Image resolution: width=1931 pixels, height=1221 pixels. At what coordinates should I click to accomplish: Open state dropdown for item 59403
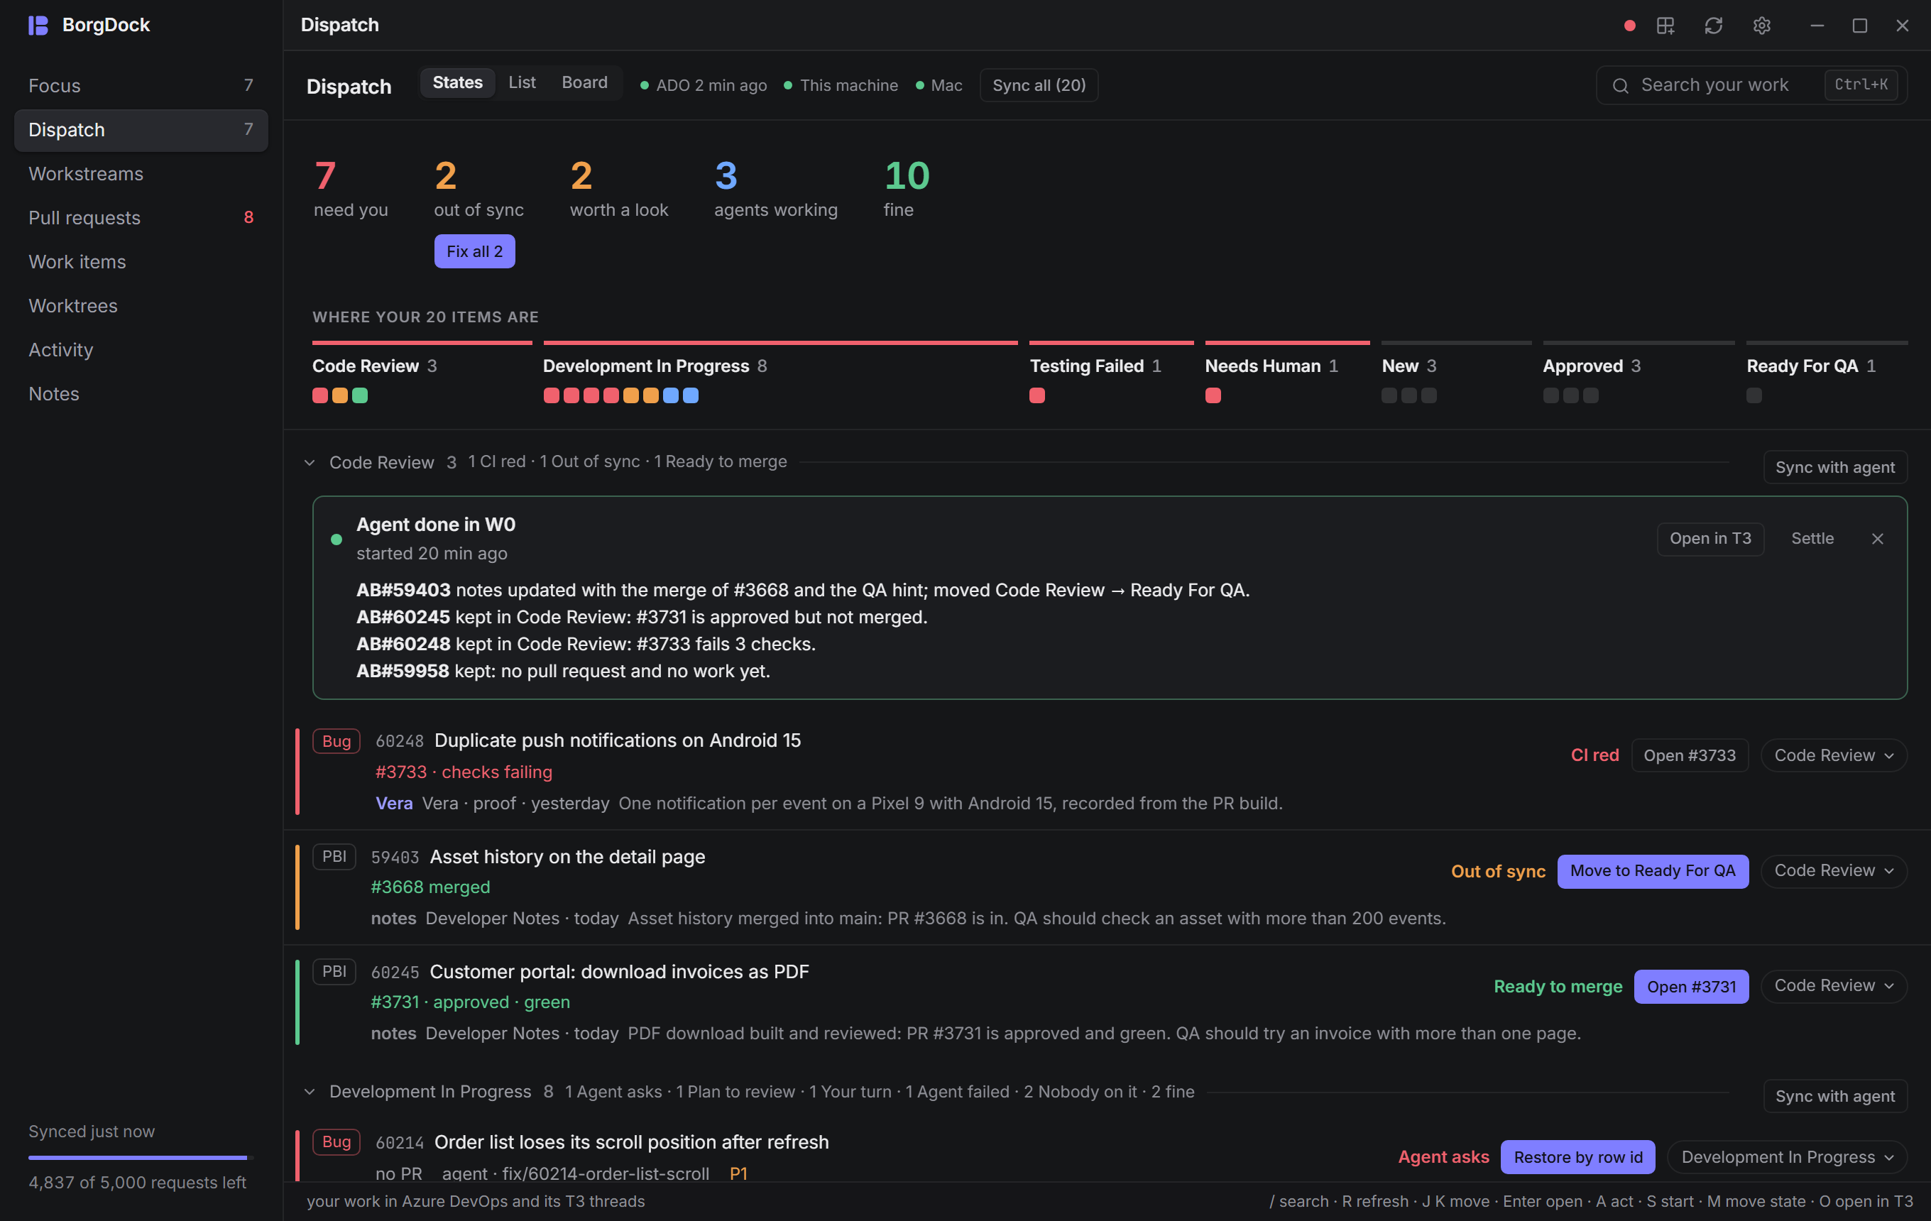point(1833,870)
